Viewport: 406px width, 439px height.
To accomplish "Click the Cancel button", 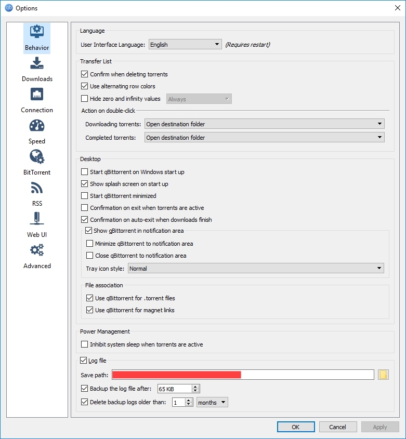I will (337, 427).
